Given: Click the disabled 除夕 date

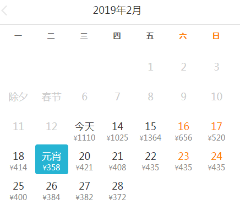Looking at the screenshot, I should [18, 96].
